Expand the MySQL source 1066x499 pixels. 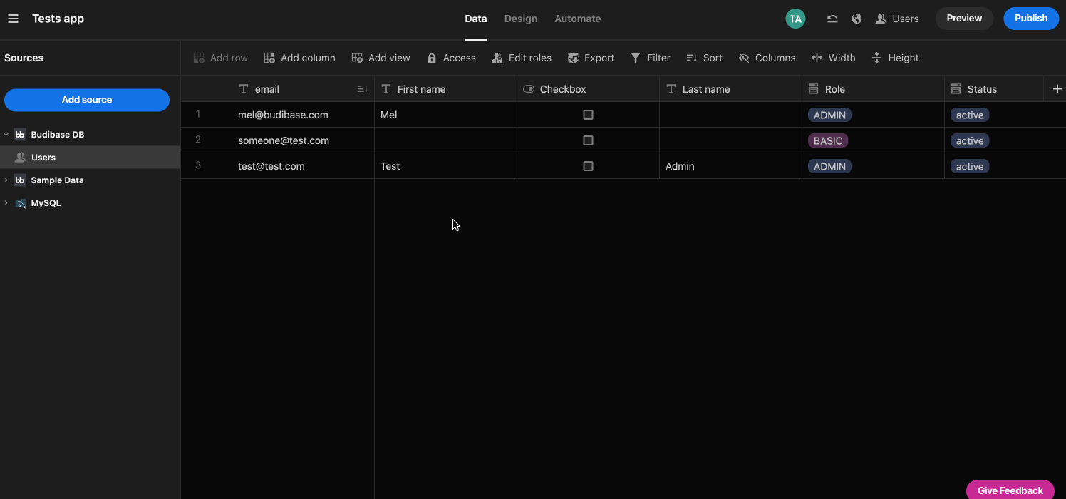[6, 202]
